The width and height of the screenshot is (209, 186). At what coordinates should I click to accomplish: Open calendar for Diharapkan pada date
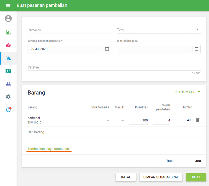[196, 49]
